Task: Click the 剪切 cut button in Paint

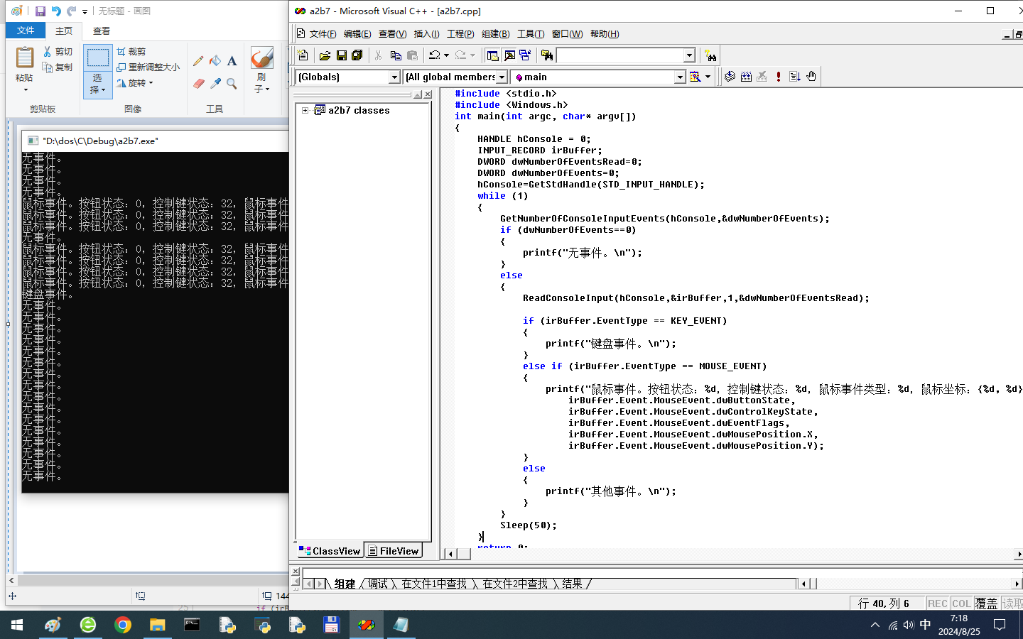Action: 58,52
